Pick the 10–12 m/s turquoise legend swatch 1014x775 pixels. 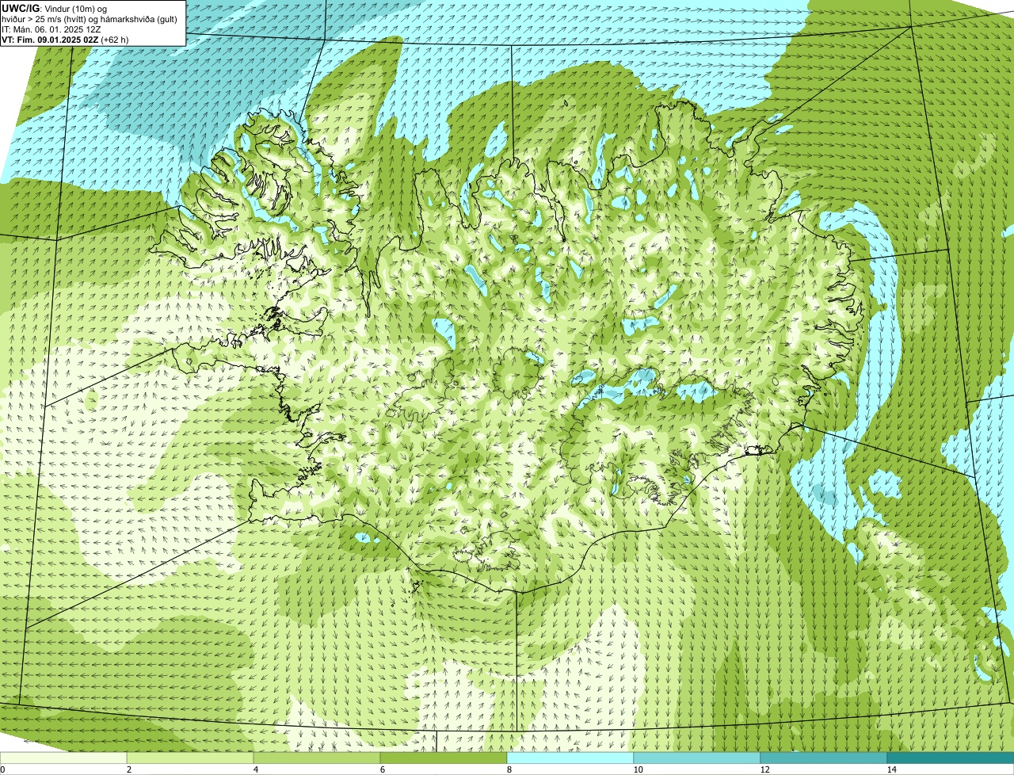(x=697, y=758)
